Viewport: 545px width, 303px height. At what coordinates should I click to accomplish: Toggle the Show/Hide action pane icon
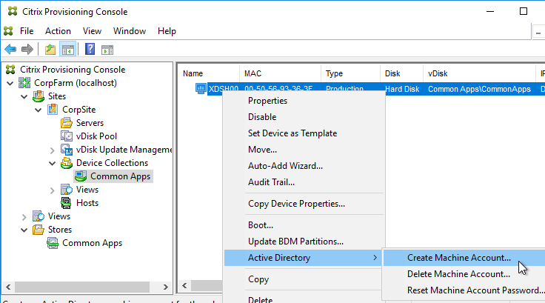(x=107, y=50)
